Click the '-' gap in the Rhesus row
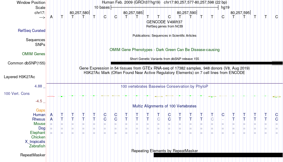283x162 pixels. click(x=223, y=119)
